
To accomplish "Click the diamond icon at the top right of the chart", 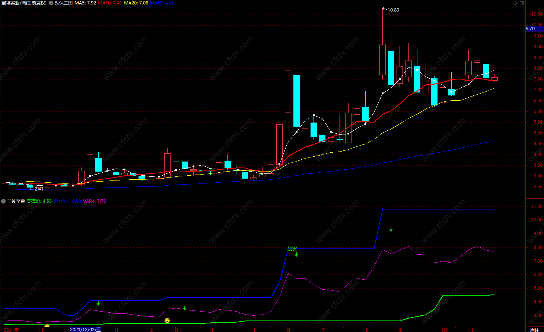I will coord(515,3).
